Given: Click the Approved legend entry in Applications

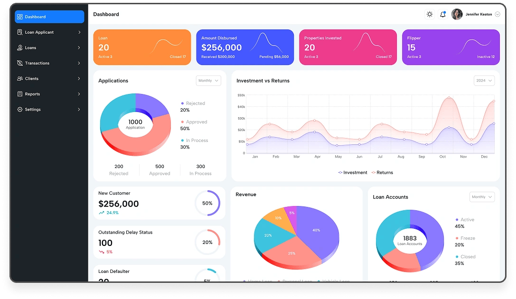Looking at the screenshot, I should click(x=194, y=121).
